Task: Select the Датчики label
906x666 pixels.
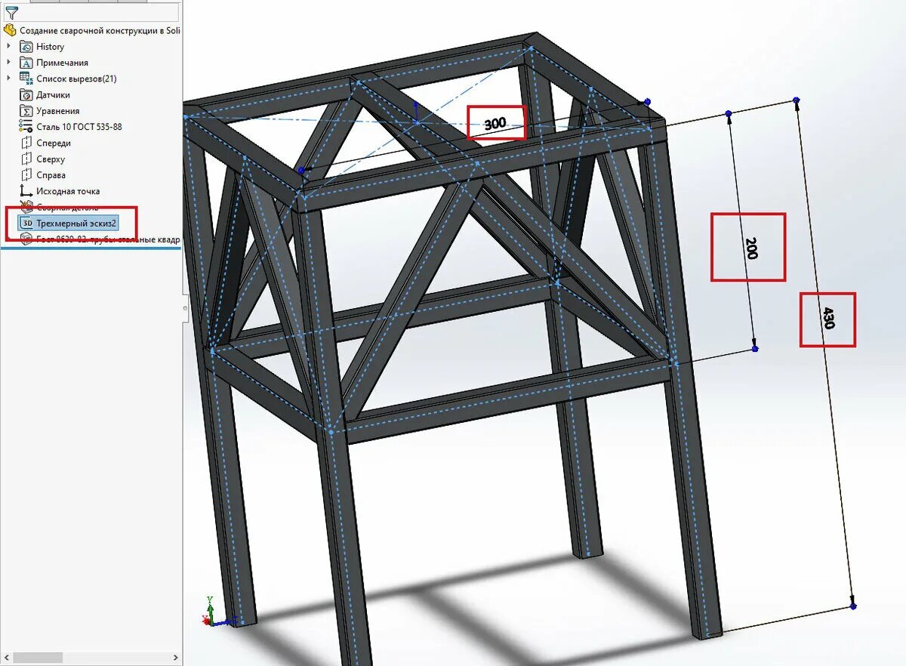Action: click(54, 95)
